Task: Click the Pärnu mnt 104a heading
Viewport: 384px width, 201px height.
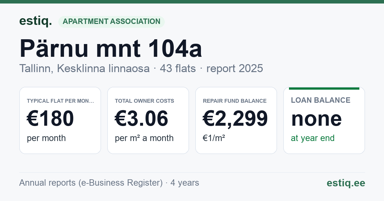Action: [111, 48]
